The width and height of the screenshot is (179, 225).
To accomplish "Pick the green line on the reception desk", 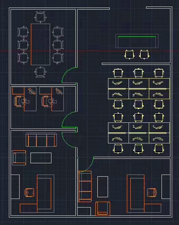I will pyautogui.click(x=137, y=37).
